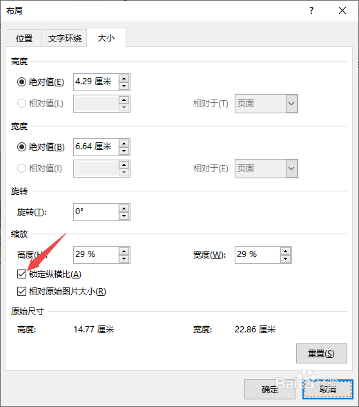Increase rotation angle with up spinner arrow
Screen dimensions: 359x407
pos(124,208)
